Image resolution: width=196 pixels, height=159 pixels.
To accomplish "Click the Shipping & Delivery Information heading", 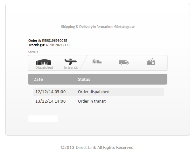I will [x=98, y=27].
